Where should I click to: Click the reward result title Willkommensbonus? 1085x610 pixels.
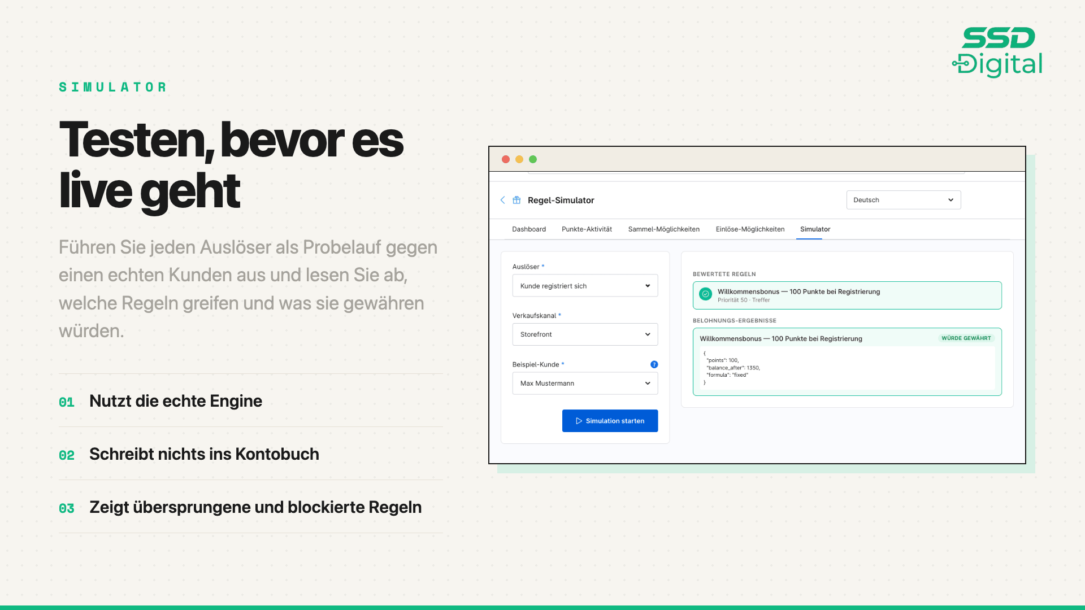[781, 339]
